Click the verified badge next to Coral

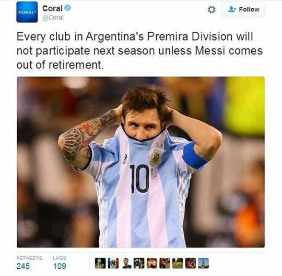pyautogui.click(x=67, y=8)
